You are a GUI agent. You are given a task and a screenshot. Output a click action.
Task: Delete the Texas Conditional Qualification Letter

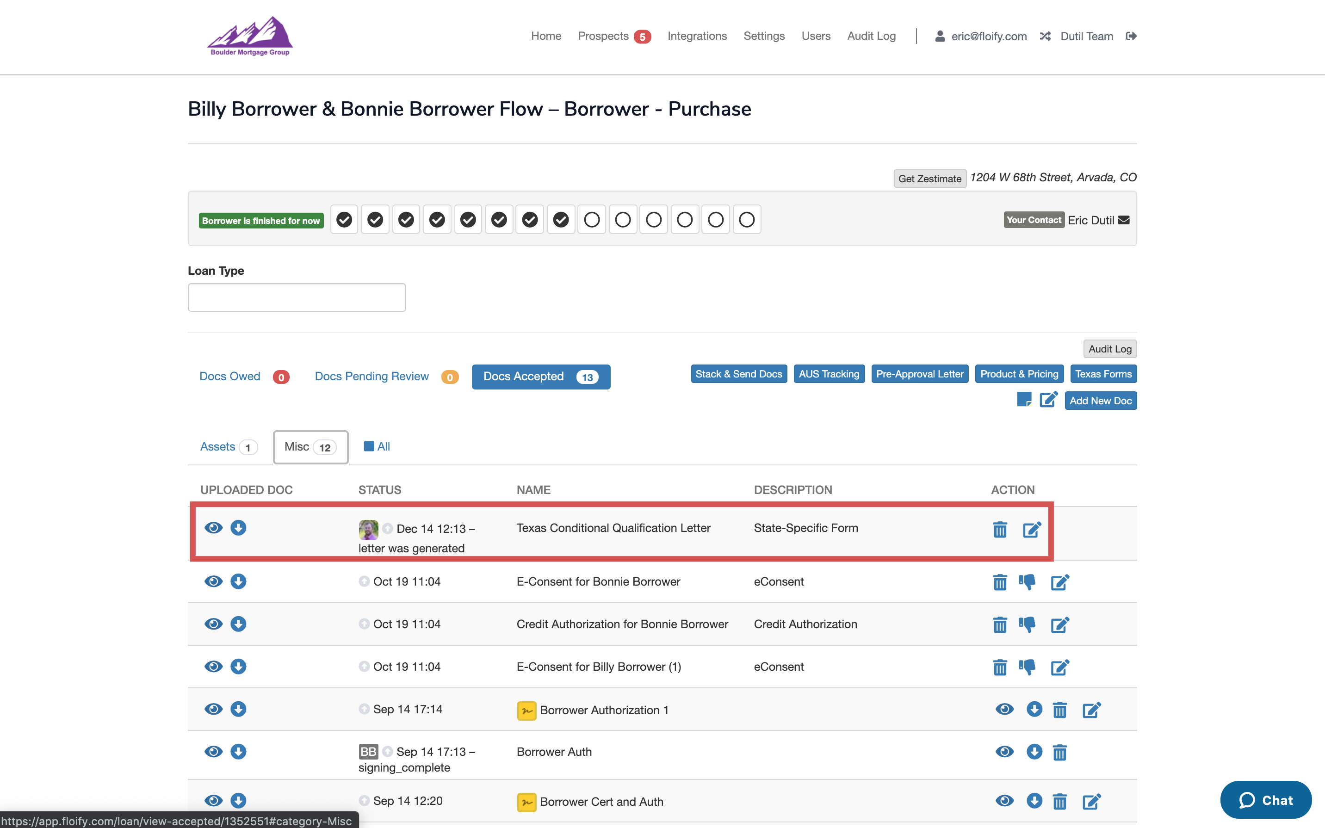click(1000, 530)
